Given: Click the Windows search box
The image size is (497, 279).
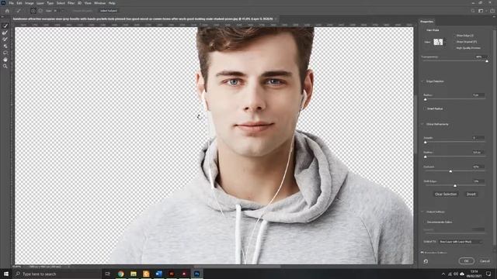Looking at the screenshot, I should click(x=57, y=274).
